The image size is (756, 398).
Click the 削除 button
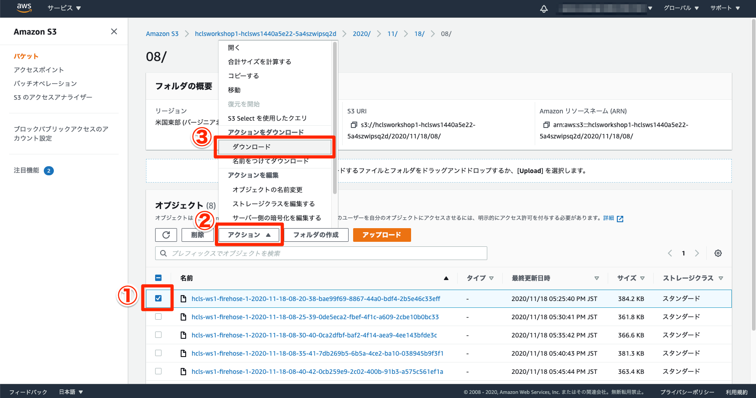198,235
